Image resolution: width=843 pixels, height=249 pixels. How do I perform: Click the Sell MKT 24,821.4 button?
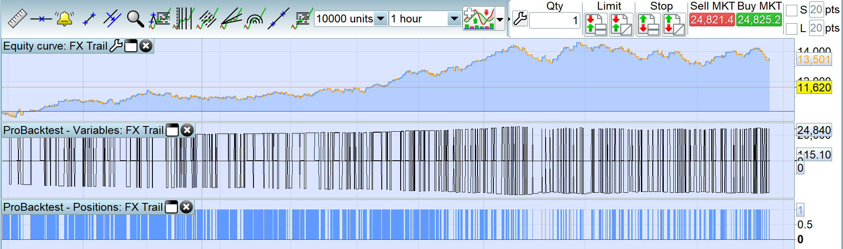712,20
